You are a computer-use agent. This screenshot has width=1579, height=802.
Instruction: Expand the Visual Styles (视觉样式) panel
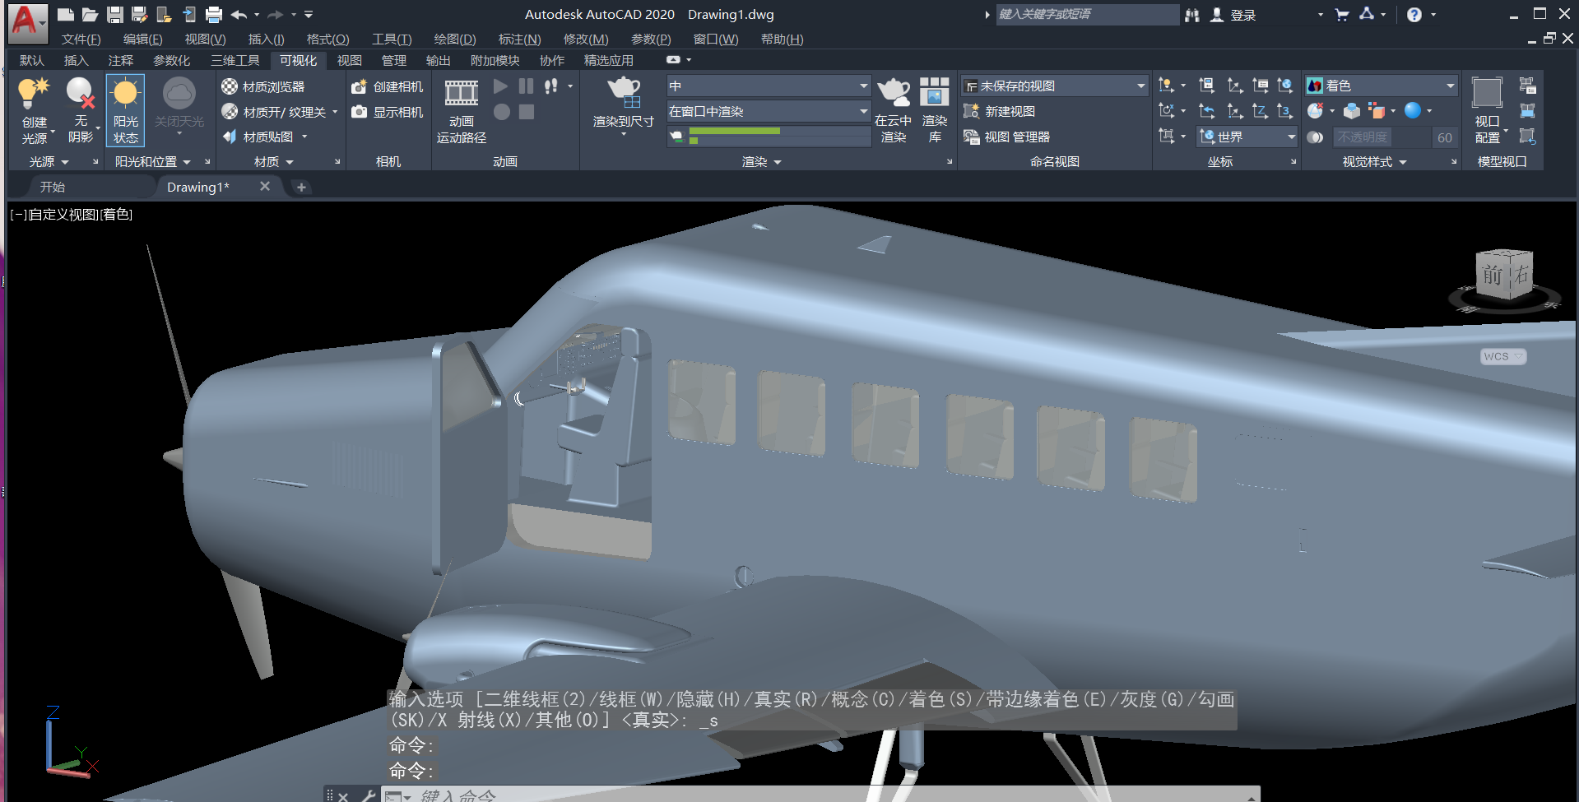(1374, 162)
